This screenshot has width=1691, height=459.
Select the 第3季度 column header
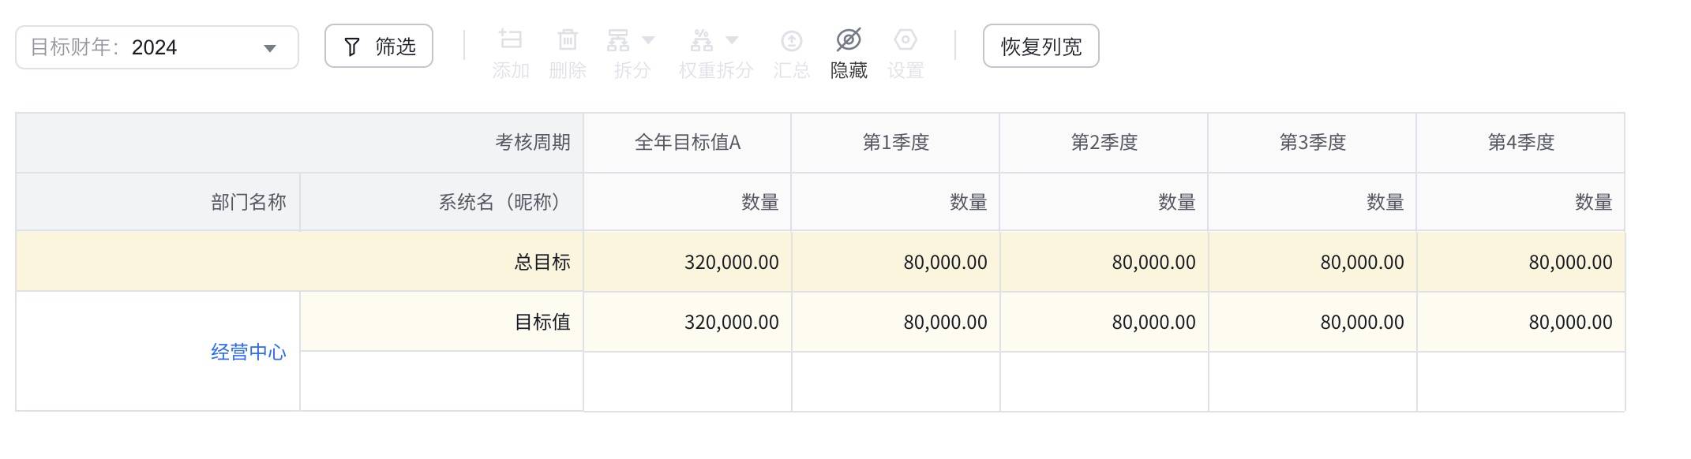pos(1312,143)
